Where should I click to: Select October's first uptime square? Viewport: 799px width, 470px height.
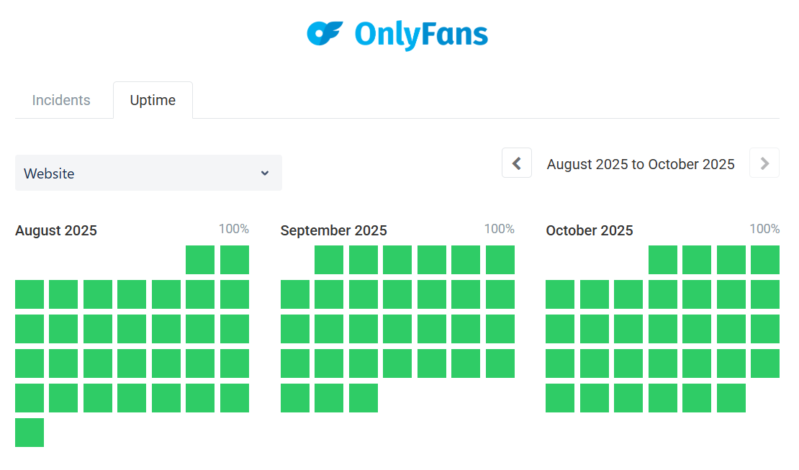coord(662,260)
